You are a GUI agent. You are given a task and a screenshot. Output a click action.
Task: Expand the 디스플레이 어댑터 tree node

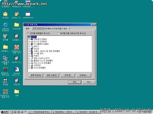(x=29, y=44)
